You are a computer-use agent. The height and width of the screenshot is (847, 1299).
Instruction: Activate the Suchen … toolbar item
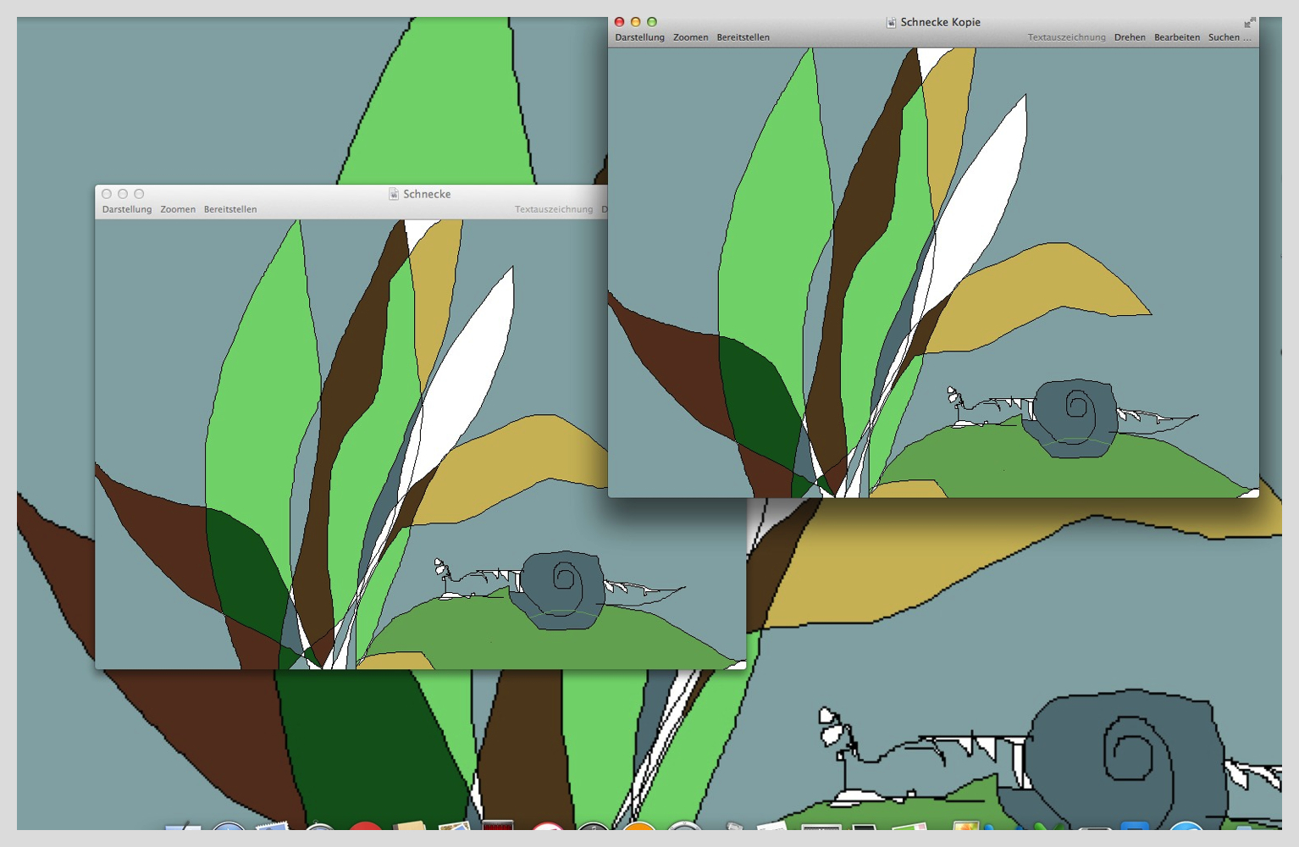(x=1229, y=37)
